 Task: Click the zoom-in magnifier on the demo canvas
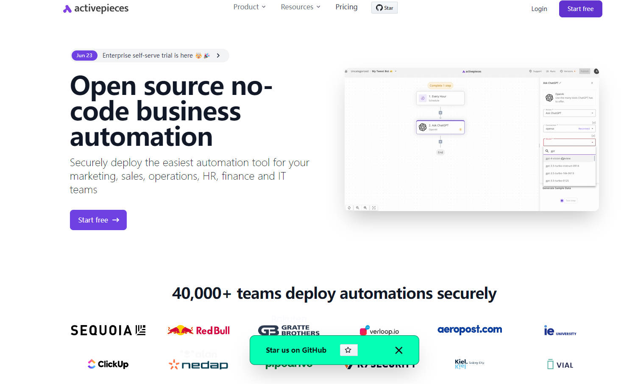365,208
